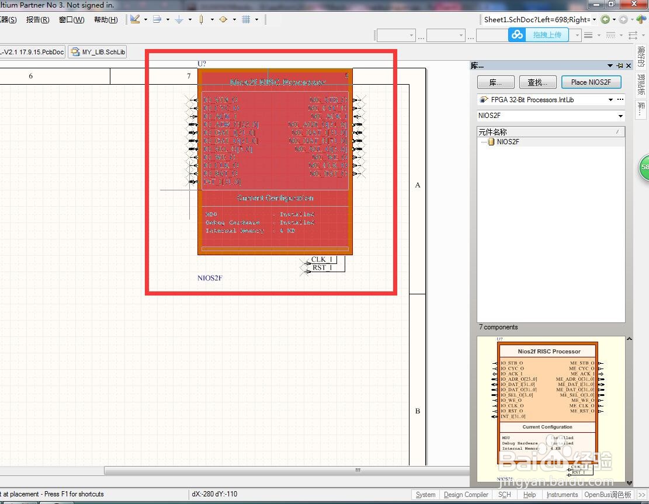Open the 报告(R) menu
This screenshot has height=504, width=649.
[37, 20]
